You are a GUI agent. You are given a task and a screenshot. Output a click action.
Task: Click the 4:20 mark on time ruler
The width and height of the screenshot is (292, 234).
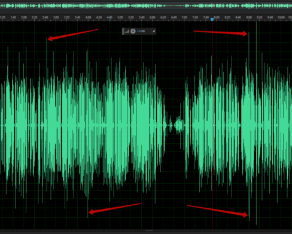click(99, 17)
